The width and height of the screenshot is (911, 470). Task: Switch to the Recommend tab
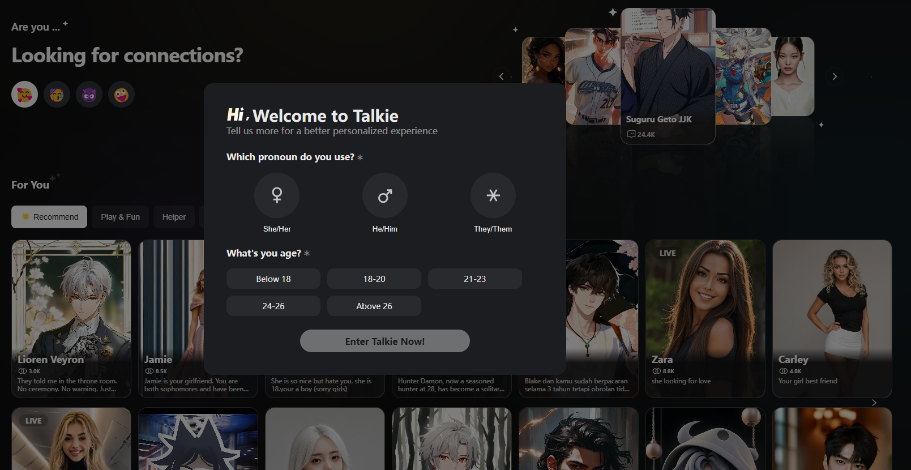point(49,217)
